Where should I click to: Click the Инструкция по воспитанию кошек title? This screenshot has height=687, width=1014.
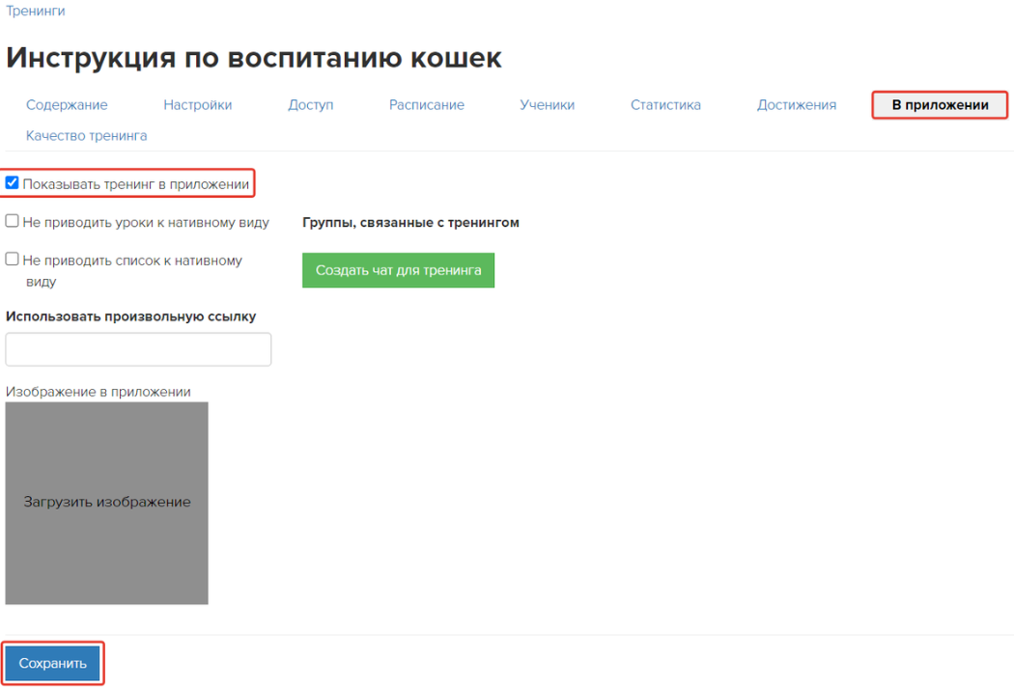pos(253,58)
